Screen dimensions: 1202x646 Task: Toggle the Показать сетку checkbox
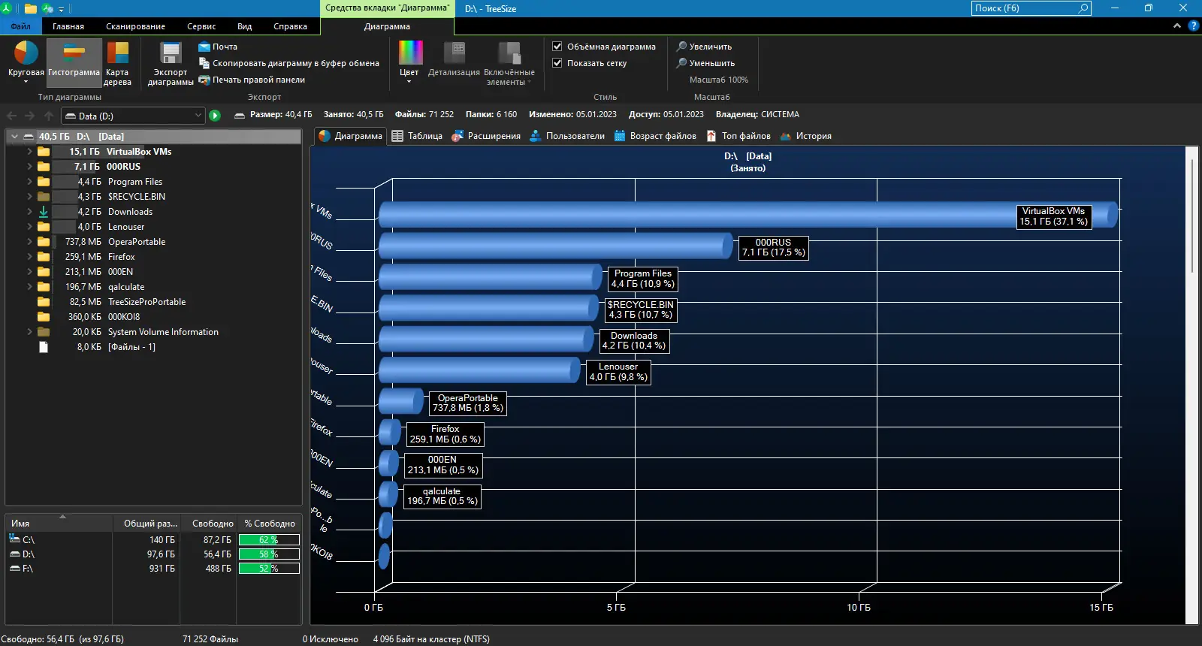coord(557,63)
